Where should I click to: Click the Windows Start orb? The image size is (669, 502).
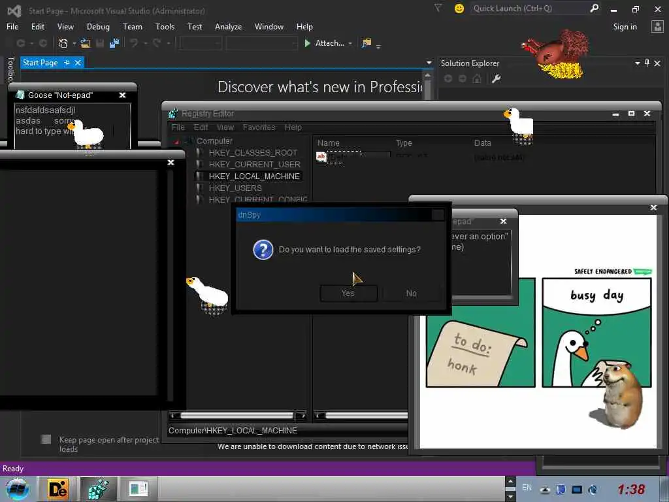click(18, 489)
